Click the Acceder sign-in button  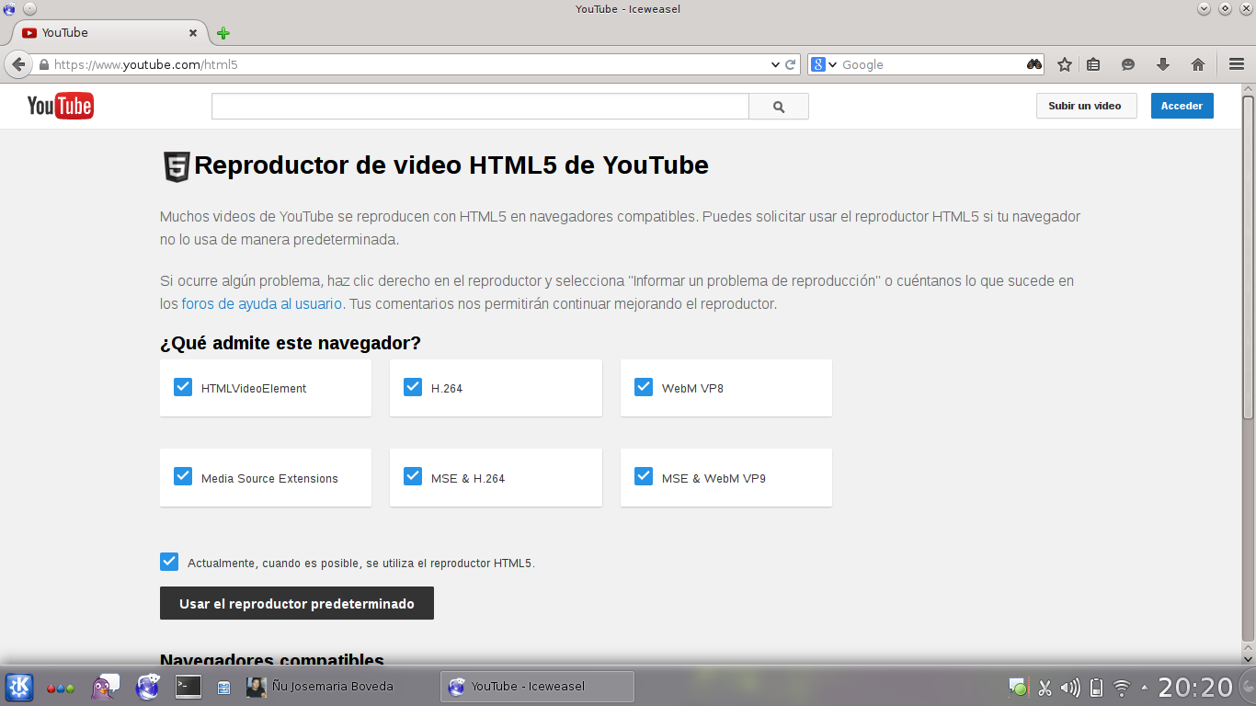(1182, 106)
